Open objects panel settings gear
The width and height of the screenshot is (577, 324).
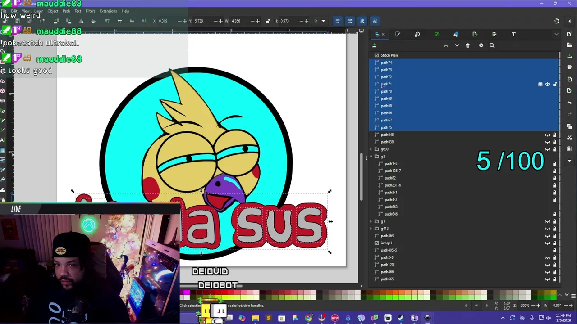click(481, 45)
